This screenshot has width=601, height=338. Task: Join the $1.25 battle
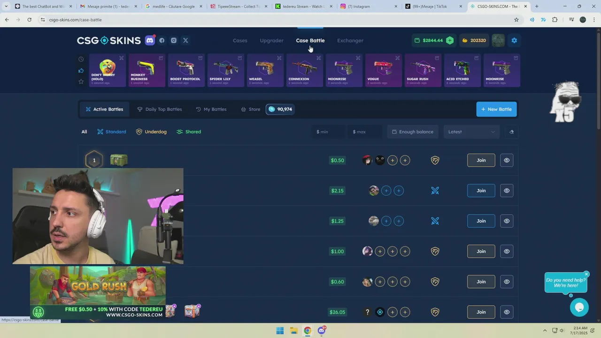481,221
